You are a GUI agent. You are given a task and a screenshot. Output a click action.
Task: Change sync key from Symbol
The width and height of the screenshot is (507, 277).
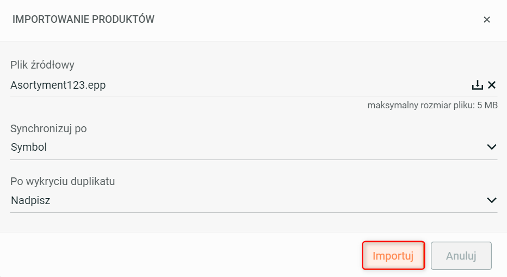tap(245, 147)
